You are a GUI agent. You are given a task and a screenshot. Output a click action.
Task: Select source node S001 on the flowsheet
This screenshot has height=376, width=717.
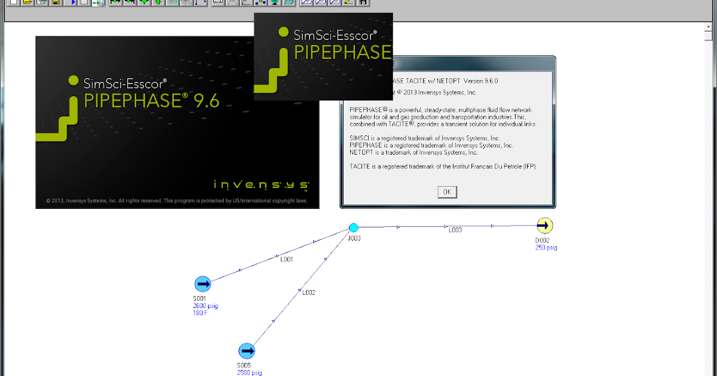(x=203, y=284)
